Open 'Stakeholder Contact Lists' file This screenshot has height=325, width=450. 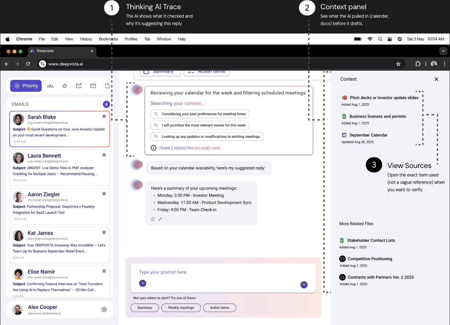pyautogui.click(x=371, y=240)
